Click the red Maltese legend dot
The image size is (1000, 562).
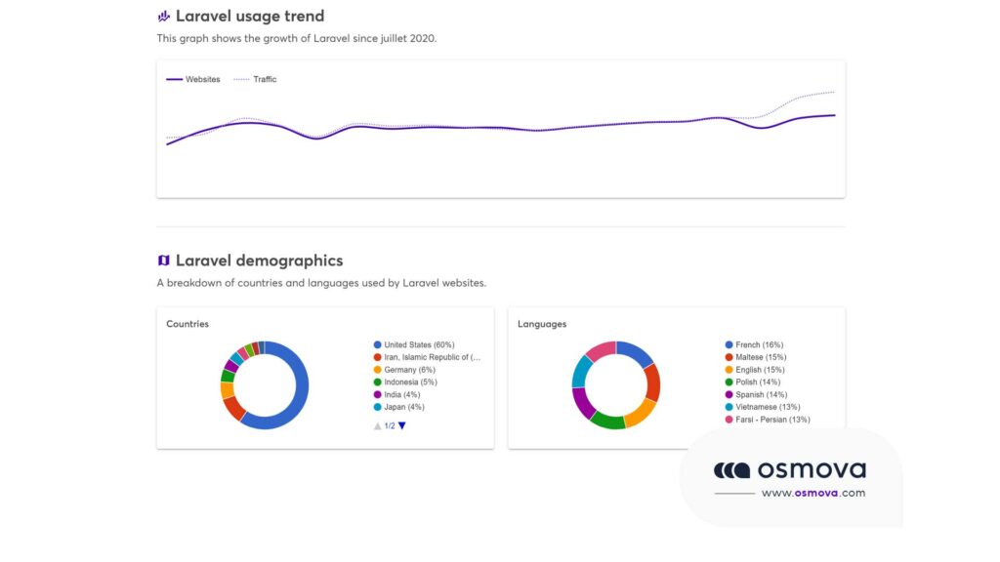(x=729, y=357)
